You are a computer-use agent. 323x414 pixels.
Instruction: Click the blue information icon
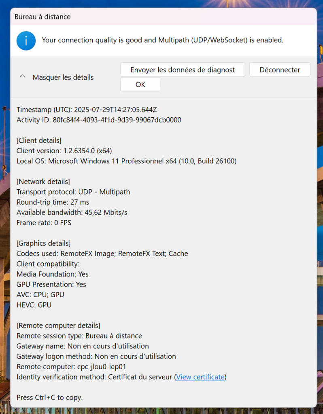click(x=26, y=41)
